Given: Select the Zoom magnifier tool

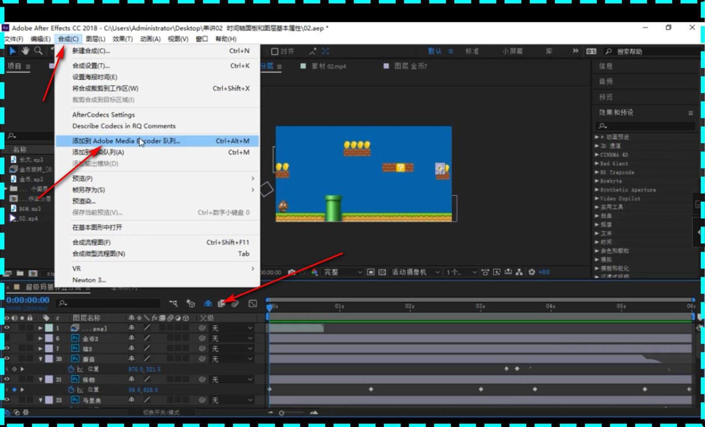Looking at the screenshot, I should 38,52.
